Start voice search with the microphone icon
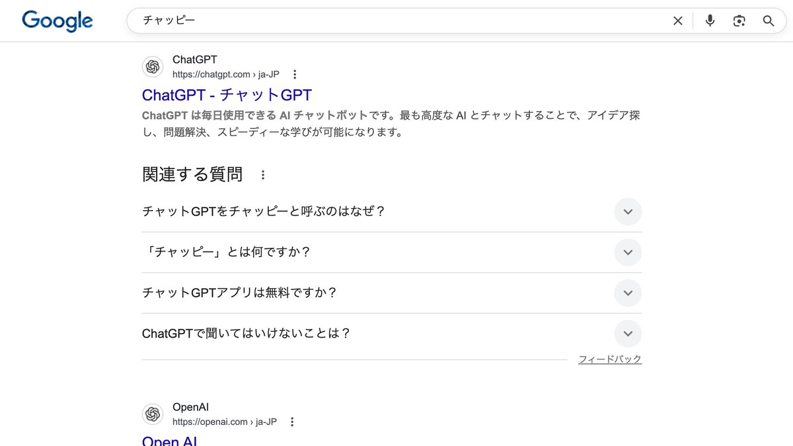This screenshot has width=793, height=446. point(710,21)
